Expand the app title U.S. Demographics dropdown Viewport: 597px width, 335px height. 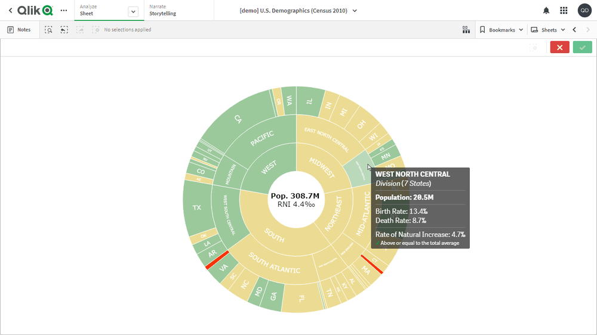[x=355, y=11]
